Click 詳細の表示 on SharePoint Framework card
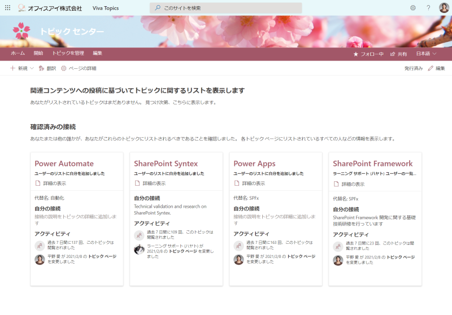 coord(349,184)
